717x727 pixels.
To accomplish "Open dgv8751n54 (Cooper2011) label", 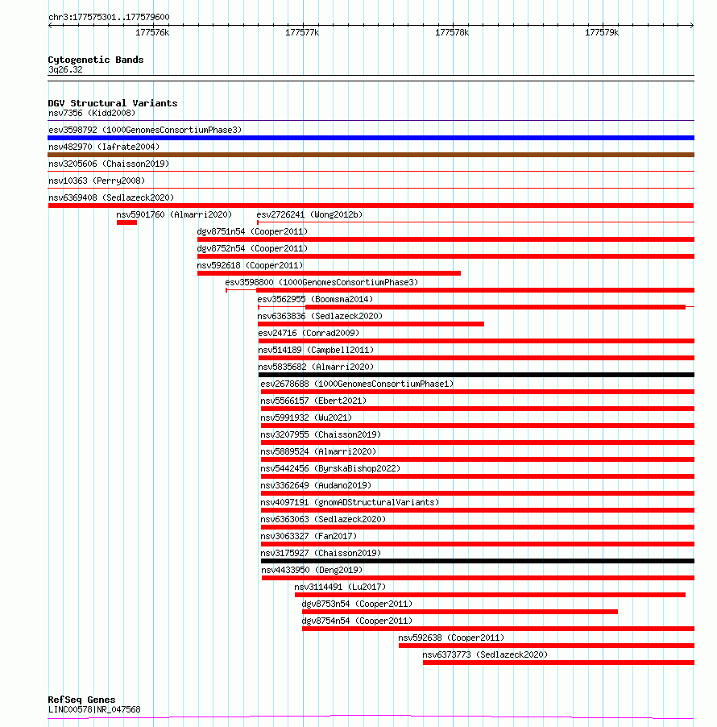I will 252,231.
